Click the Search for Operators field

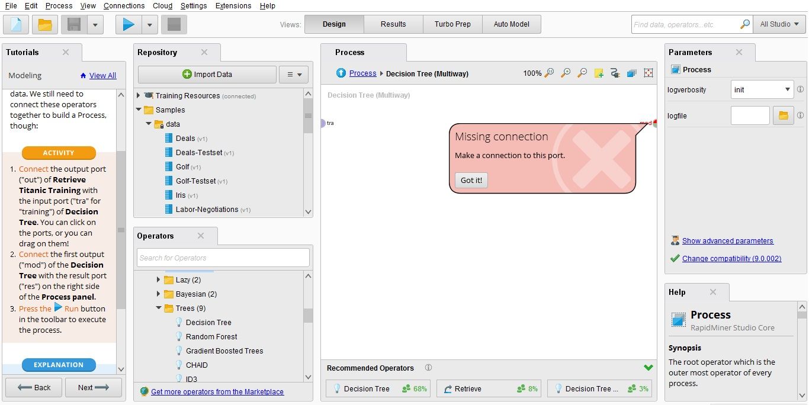[223, 258]
